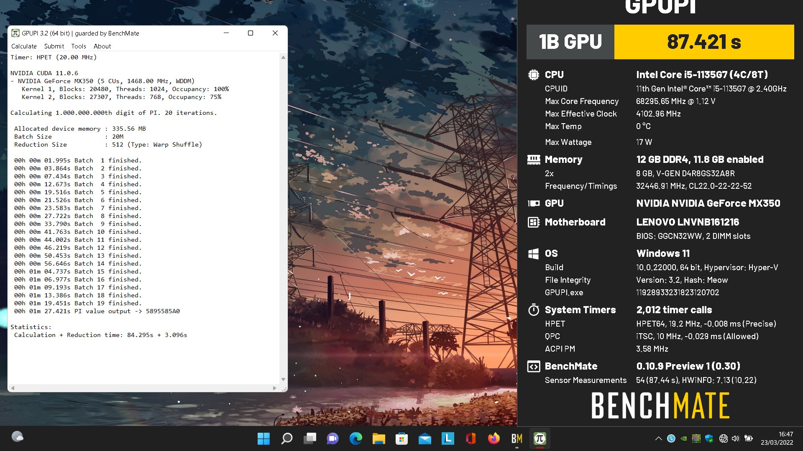803x451 pixels.
Task: Click the 87.421 s score value
Action: coord(704,42)
